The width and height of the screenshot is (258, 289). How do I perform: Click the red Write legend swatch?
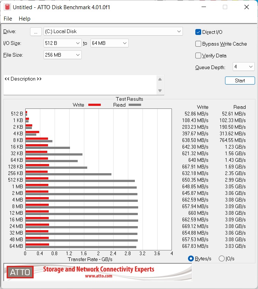click(x=95, y=105)
